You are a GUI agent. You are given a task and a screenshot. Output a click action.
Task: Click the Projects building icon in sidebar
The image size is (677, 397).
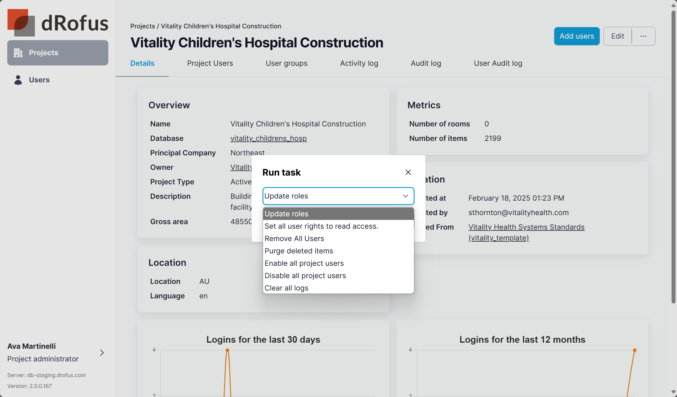point(18,53)
